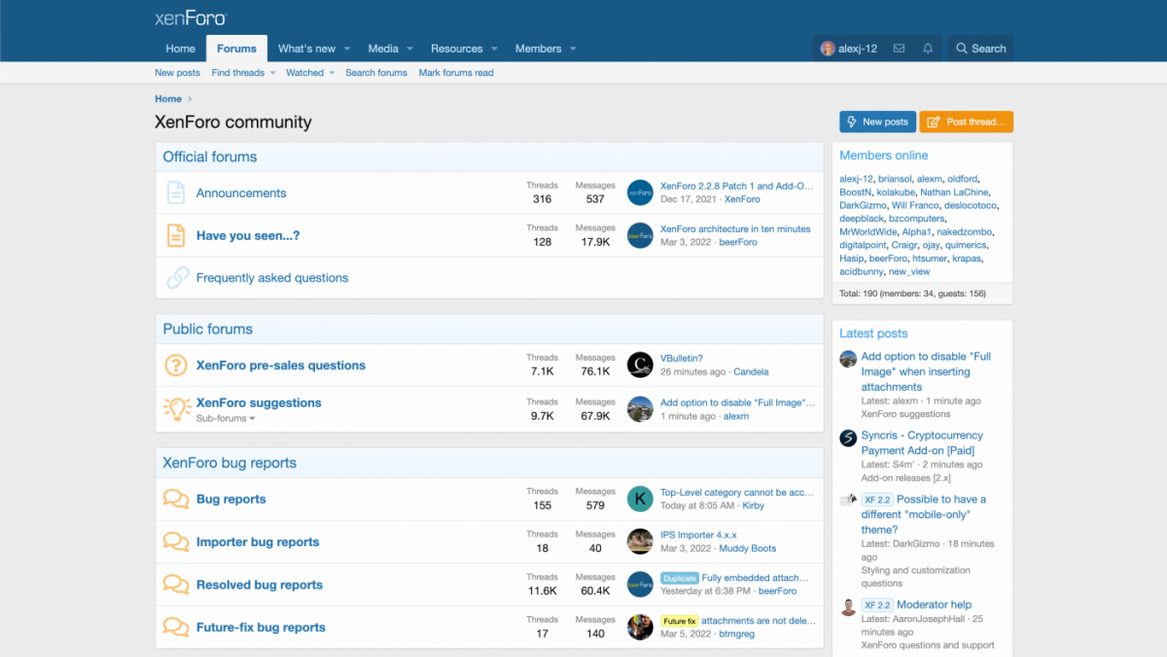Open the Search button
The height and width of the screenshot is (657, 1167).
(980, 49)
